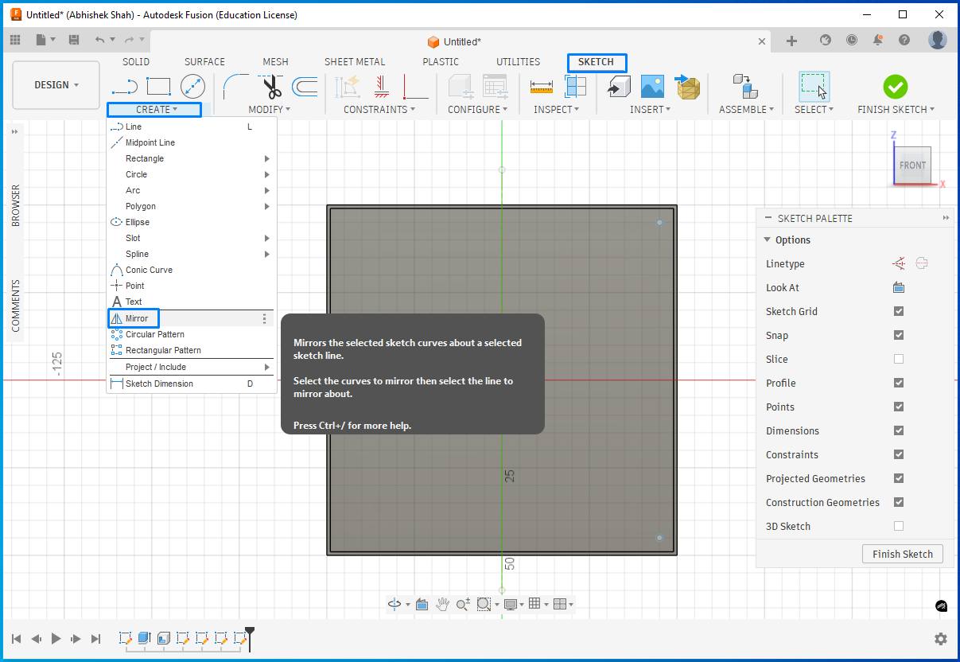Image resolution: width=960 pixels, height=662 pixels.
Task: Open the DESIGN workspace dropdown
Action: [56, 85]
